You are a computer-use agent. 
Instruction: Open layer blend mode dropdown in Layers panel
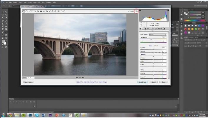click(x=190, y=43)
